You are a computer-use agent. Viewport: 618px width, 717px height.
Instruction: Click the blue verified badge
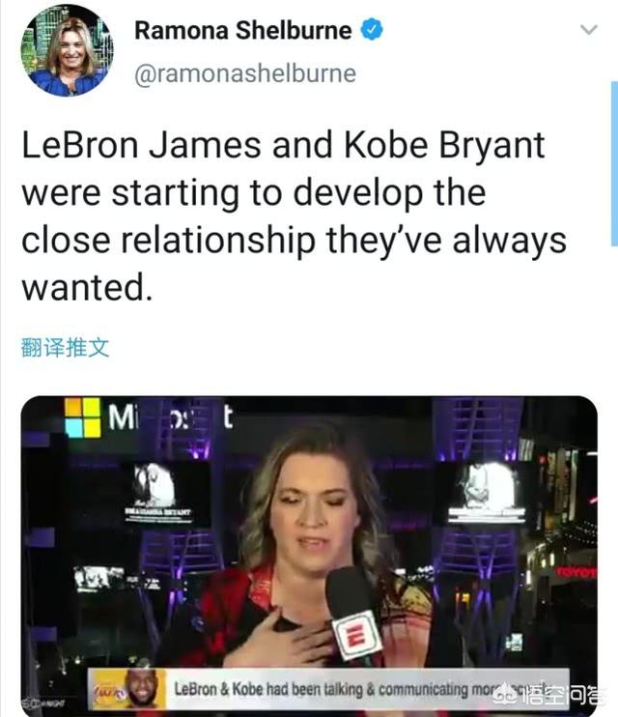372,29
